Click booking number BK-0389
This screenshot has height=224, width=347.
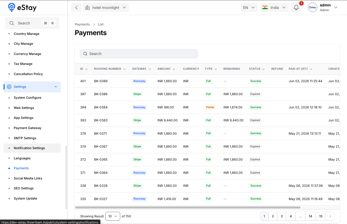pos(101,81)
